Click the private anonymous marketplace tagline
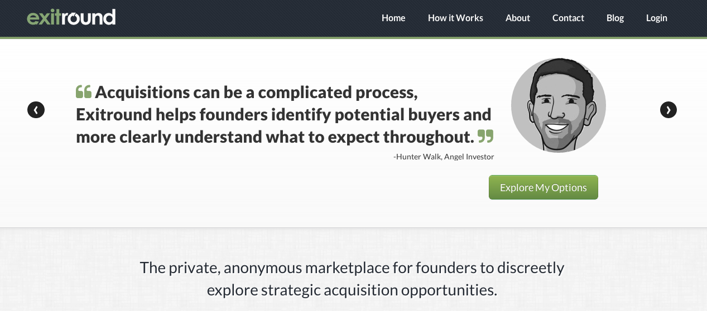The image size is (707, 311). [352, 279]
